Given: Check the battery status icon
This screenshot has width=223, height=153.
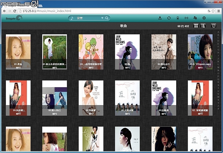Looking at the screenshot, I should point(178,18).
